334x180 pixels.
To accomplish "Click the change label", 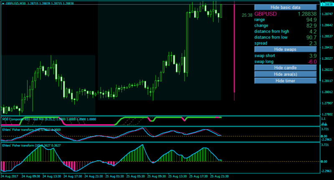I will [261, 25].
